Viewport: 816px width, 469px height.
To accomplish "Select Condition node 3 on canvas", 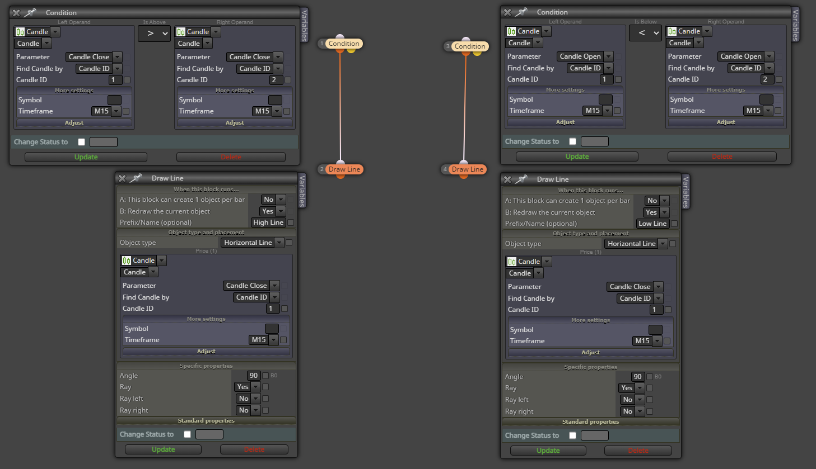I will coord(470,46).
